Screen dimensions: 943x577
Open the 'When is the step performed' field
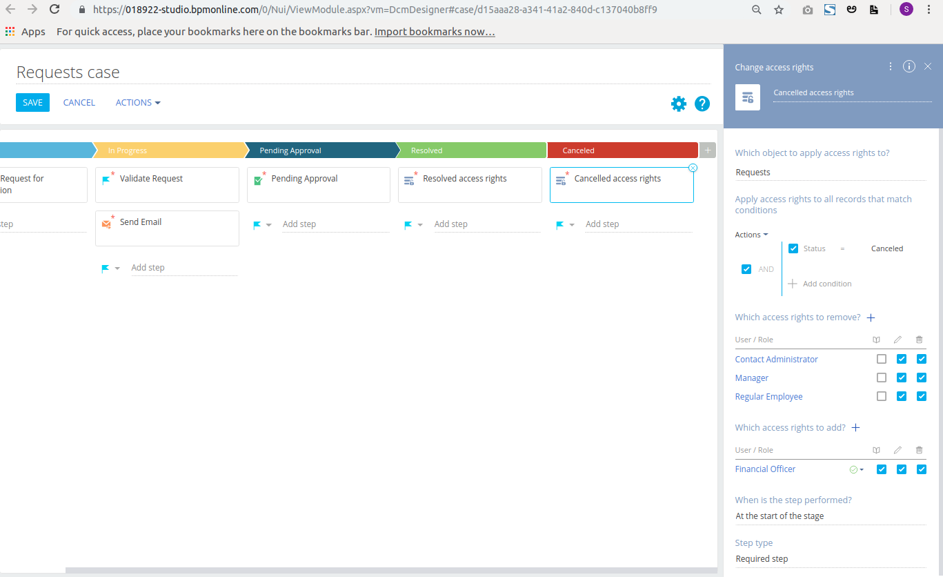point(831,516)
